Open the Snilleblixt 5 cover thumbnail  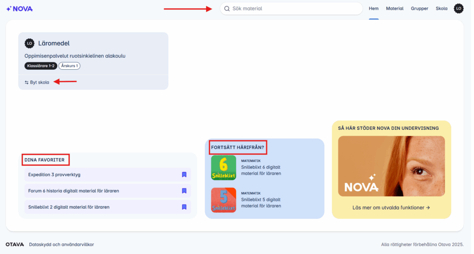tap(224, 200)
